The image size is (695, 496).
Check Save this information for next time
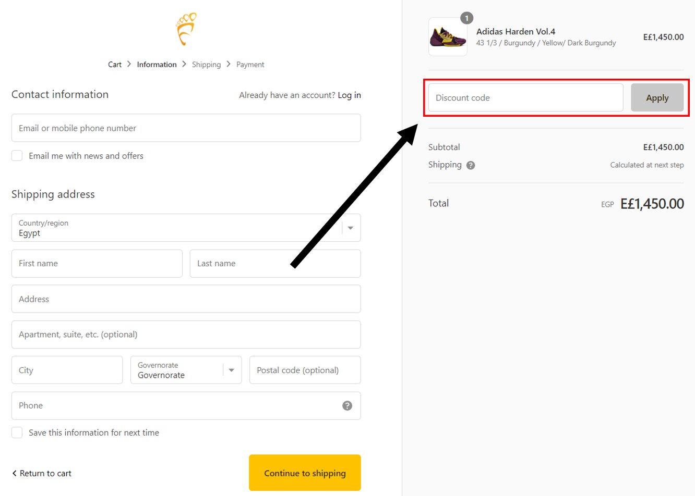pos(17,432)
